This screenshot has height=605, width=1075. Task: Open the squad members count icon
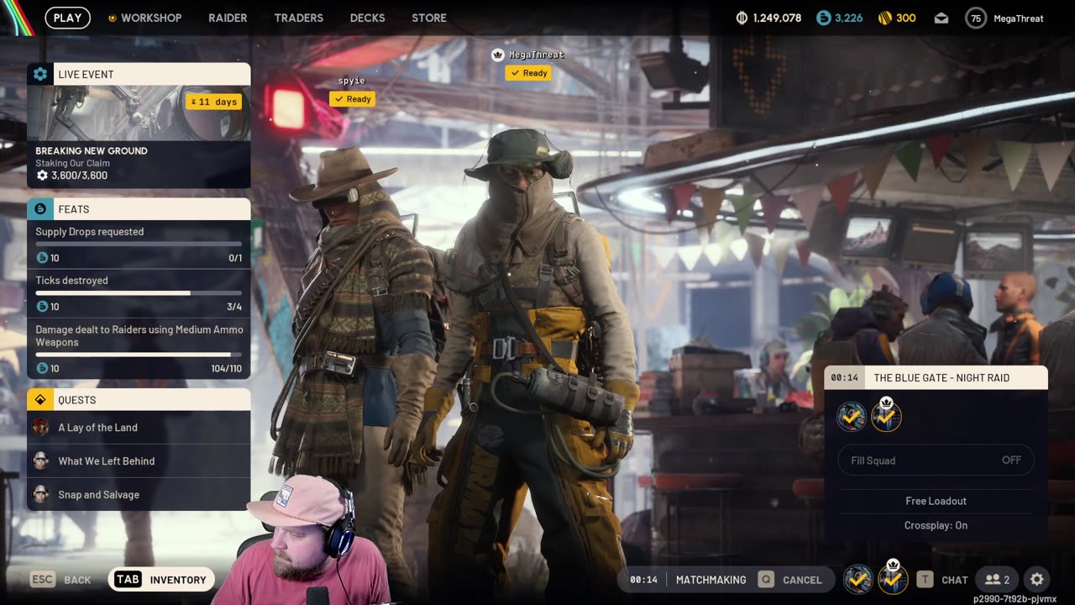tap(997, 579)
